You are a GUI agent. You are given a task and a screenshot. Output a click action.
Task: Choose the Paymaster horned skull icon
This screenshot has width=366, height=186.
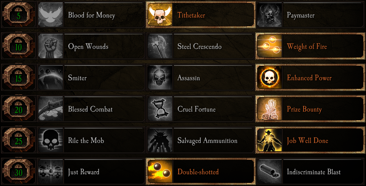click(x=269, y=15)
